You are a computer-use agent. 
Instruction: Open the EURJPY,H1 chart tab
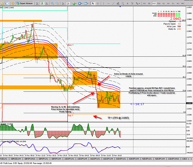(x=121, y=159)
